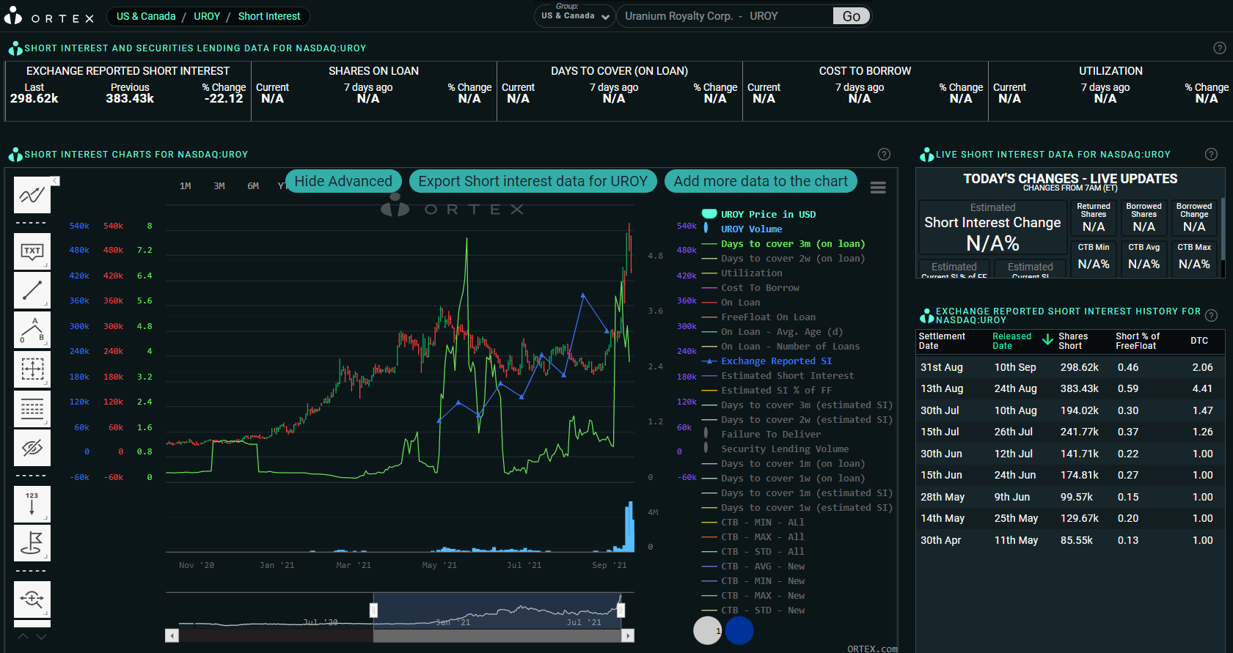Click the grey circle below the legend
Image resolution: width=1233 pixels, height=653 pixels.
708,630
